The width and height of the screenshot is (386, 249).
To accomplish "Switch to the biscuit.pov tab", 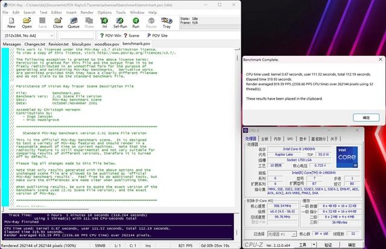I will (81, 44).
